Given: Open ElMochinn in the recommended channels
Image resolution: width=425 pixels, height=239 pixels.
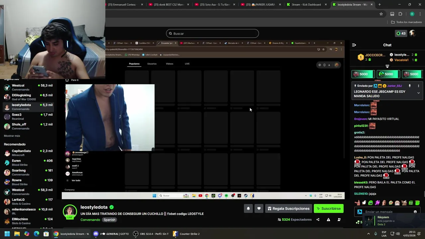Looking at the screenshot, I should [28, 221].
